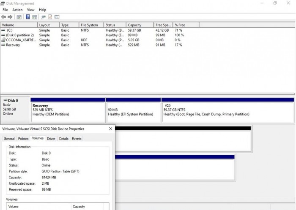Sort list by File System column
Image resolution: width=296 pixels, height=210 pixels.
click(89, 25)
